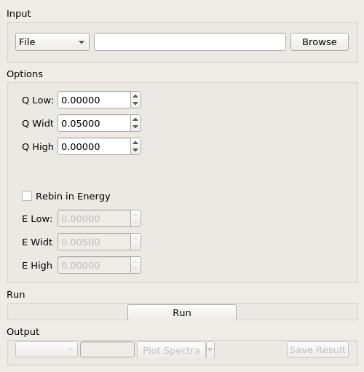The image size is (364, 372).
Task: Increase Q Width using up arrow
Action: 135,119
